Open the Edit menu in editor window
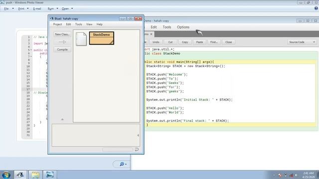The height and width of the screenshot is (179, 319). 154,27
